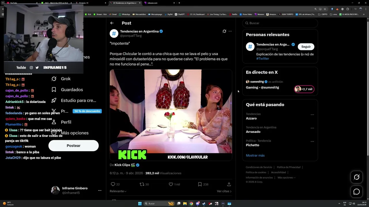Viewport: 369px width, 207px height.
Task: Open Condiciones de Servicio link
Action: coord(259,167)
